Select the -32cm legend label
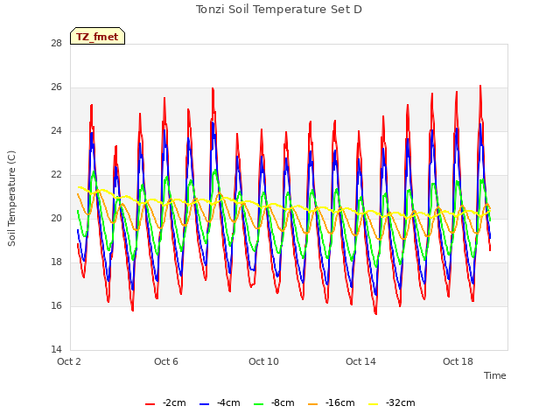The image size is (560, 420). pos(401,402)
